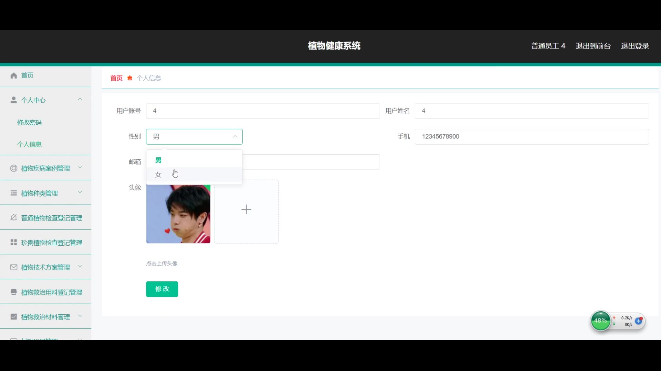
Task: Collapse the 个人中心 menu chevron
Action: pyautogui.click(x=80, y=99)
